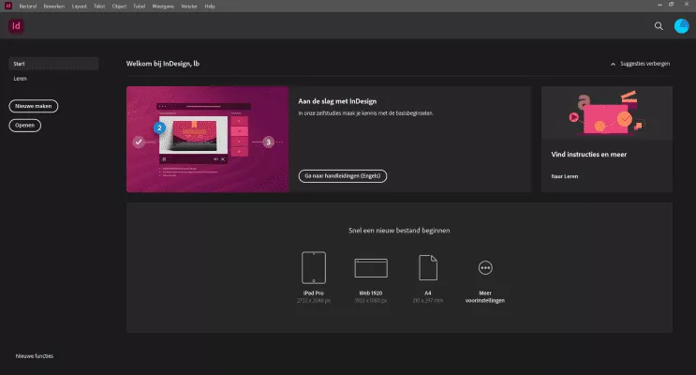Choose the Web 1920 preset icon
The height and width of the screenshot is (375, 696).
[371, 268]
